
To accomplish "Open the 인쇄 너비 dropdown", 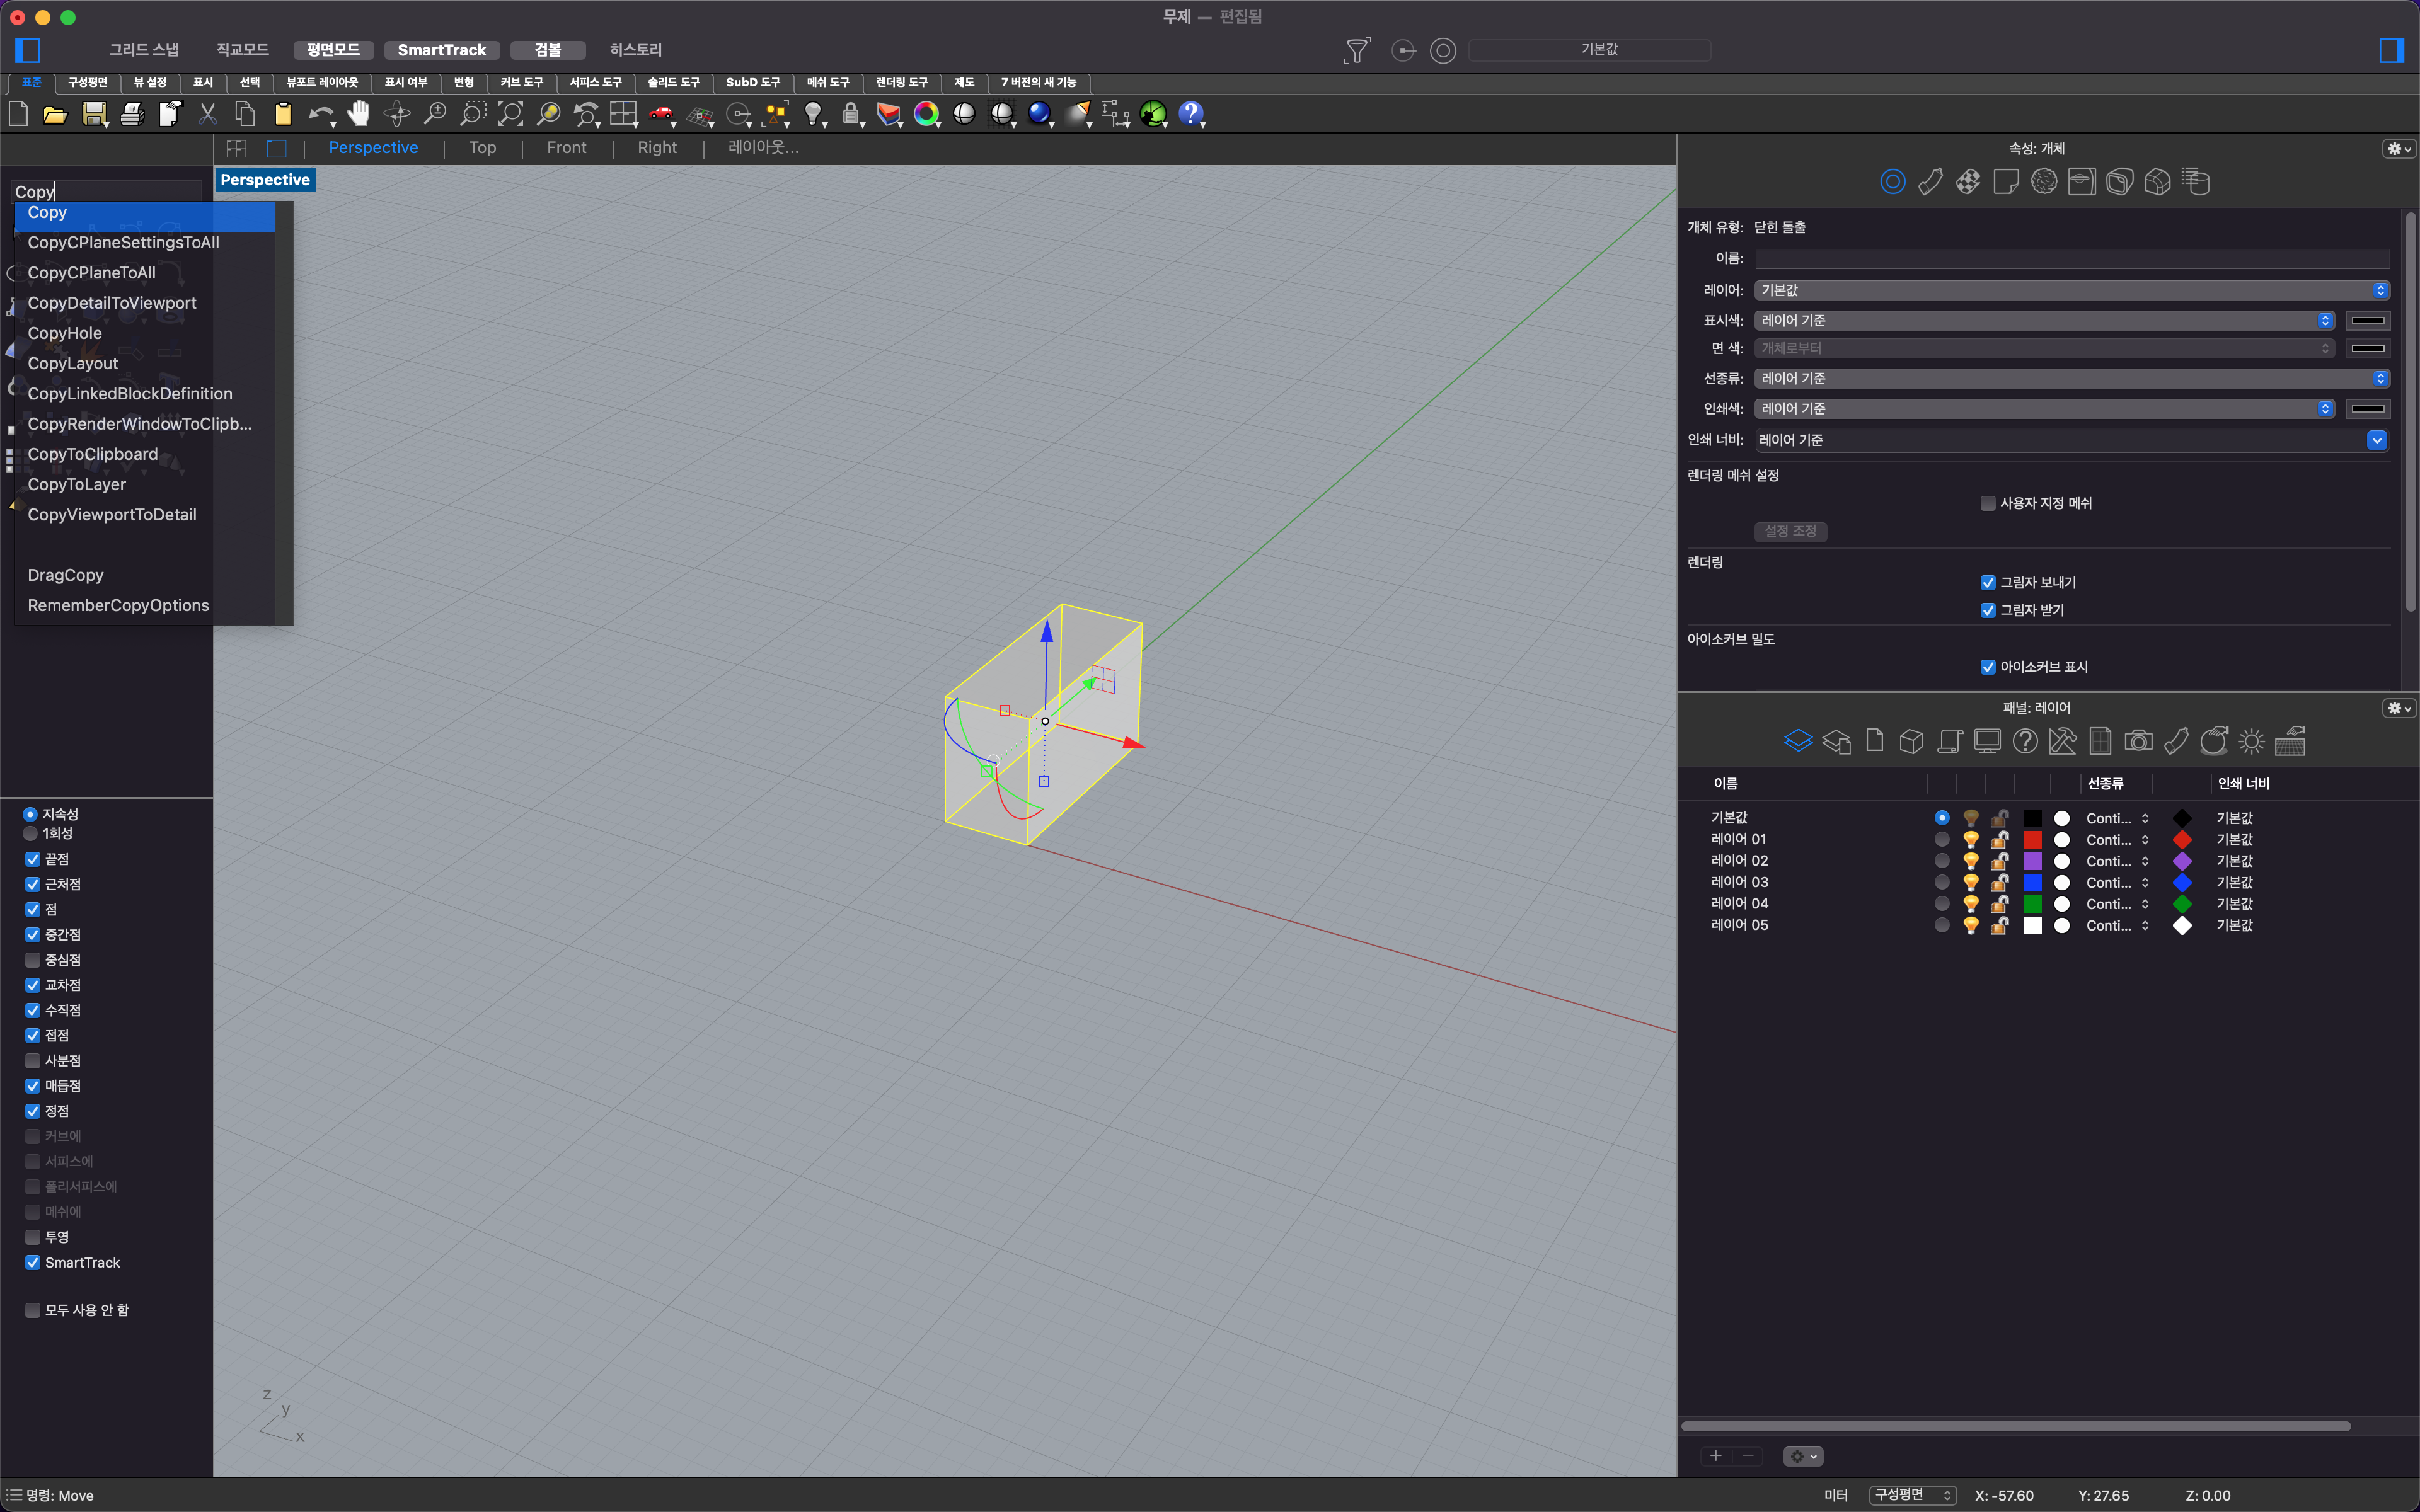I will [2072, 440].
